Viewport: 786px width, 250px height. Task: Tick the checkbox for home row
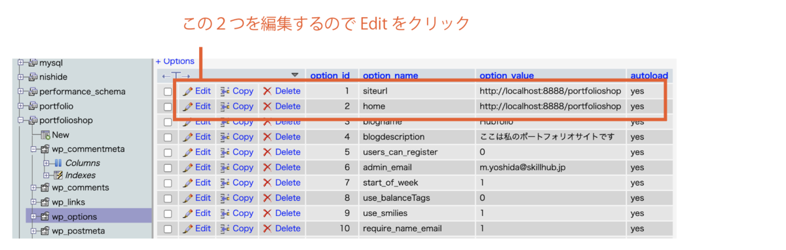click(x=168, y=107)
